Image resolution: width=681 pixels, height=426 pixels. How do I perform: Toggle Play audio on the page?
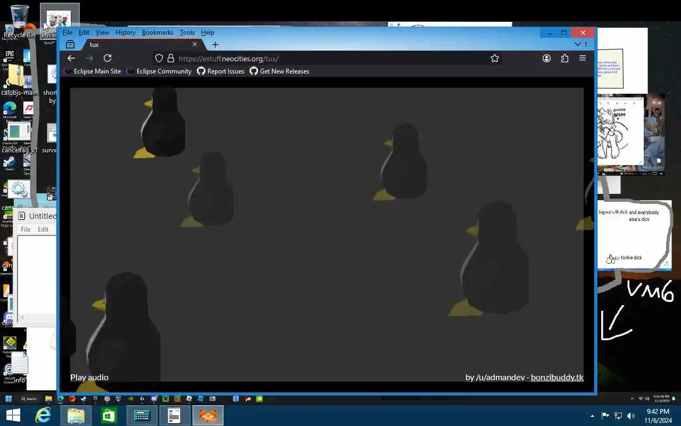click(89, 377)
